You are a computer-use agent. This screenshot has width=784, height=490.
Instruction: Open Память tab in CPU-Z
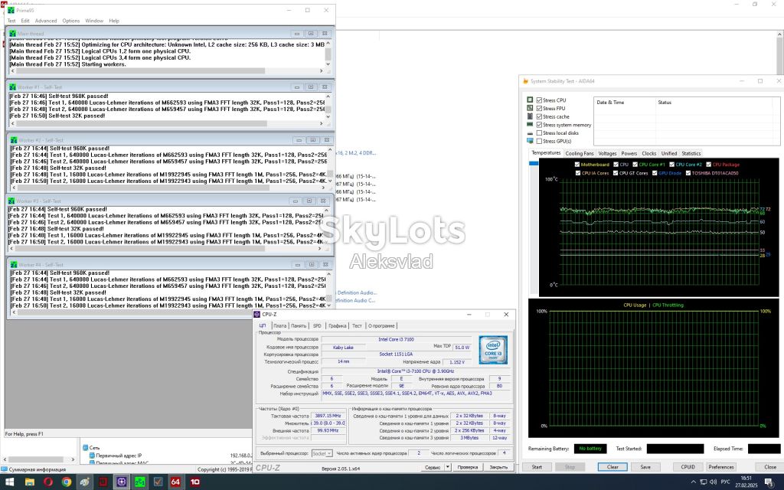coord(299,326)
